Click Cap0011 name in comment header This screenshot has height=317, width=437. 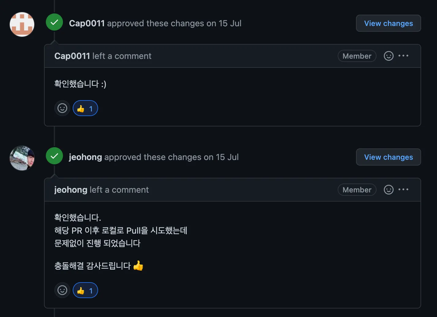pyautogui.click(x=72, y=56)
